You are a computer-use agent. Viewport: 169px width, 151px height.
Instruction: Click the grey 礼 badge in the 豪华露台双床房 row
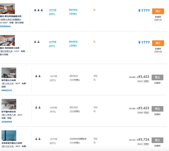[x=94, y=111]
